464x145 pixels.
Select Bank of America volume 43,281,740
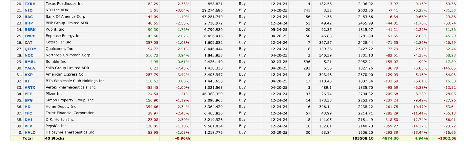click(212, 17)
